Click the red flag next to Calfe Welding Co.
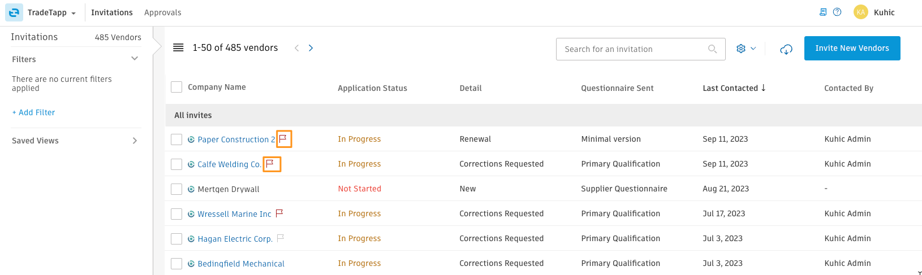Screen dimensions: 922x275 270,164
